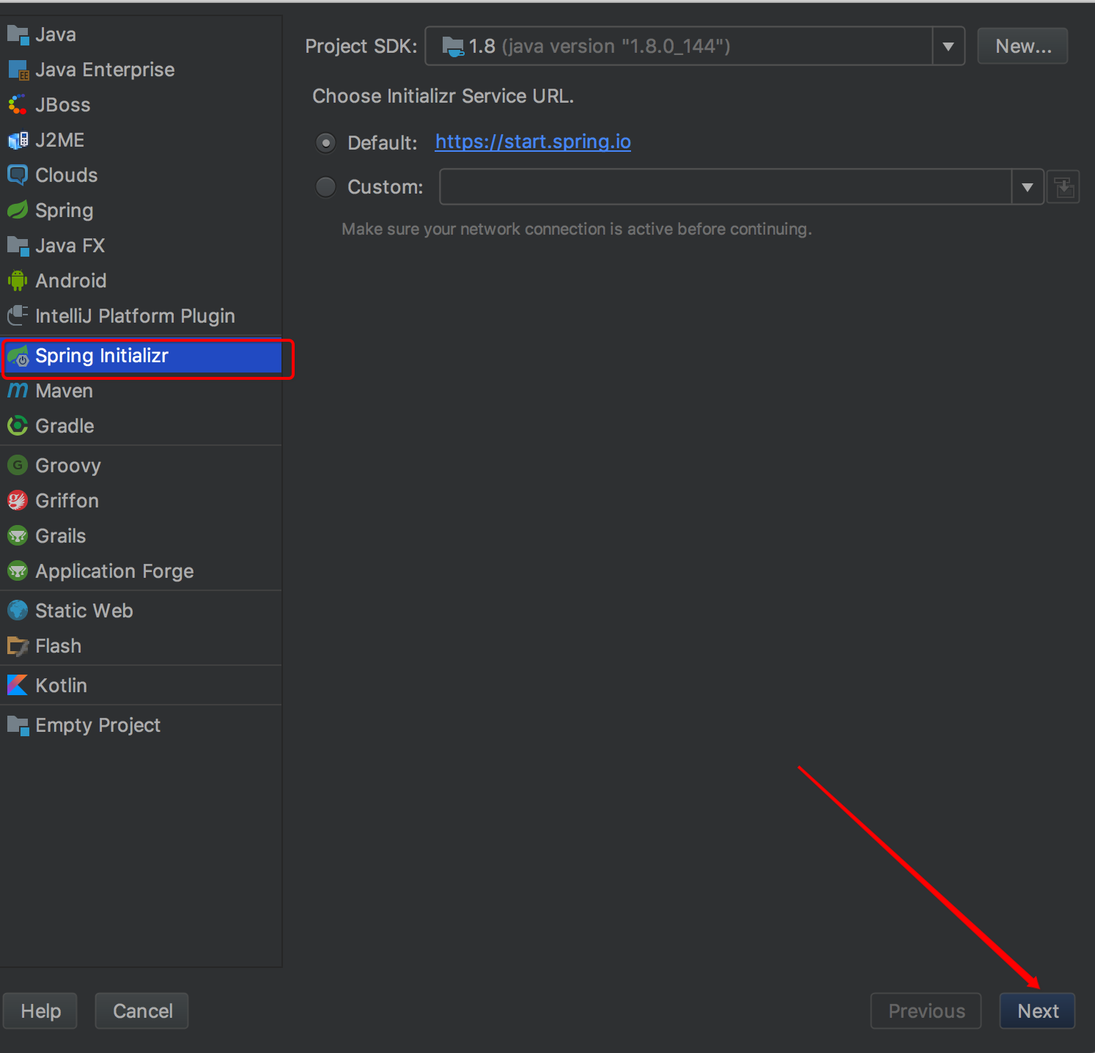1095x1053 pixels.
Task: Click the Previous button
Action: pyautogui.click(x=926, y=1011)
